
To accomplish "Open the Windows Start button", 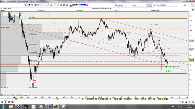I will [x=3, y=107].
